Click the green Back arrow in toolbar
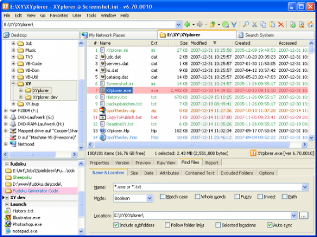Viewport: 317px width, 237px height. click(187, 25)
